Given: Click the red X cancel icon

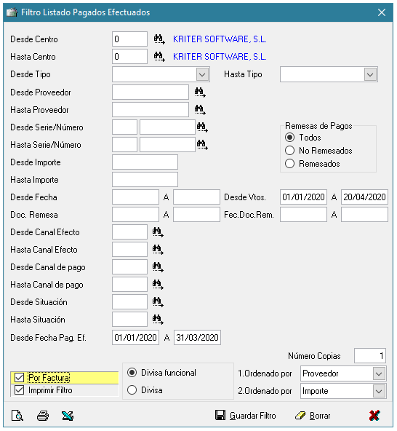Looking at the screenshot, I should pos(374,415).
